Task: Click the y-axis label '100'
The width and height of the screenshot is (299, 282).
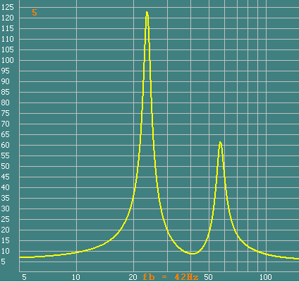Action: point(8,60)
